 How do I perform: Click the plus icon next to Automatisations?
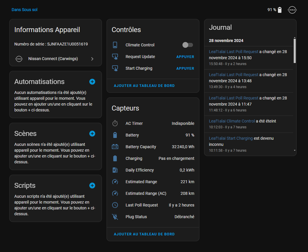click(92, 82)
